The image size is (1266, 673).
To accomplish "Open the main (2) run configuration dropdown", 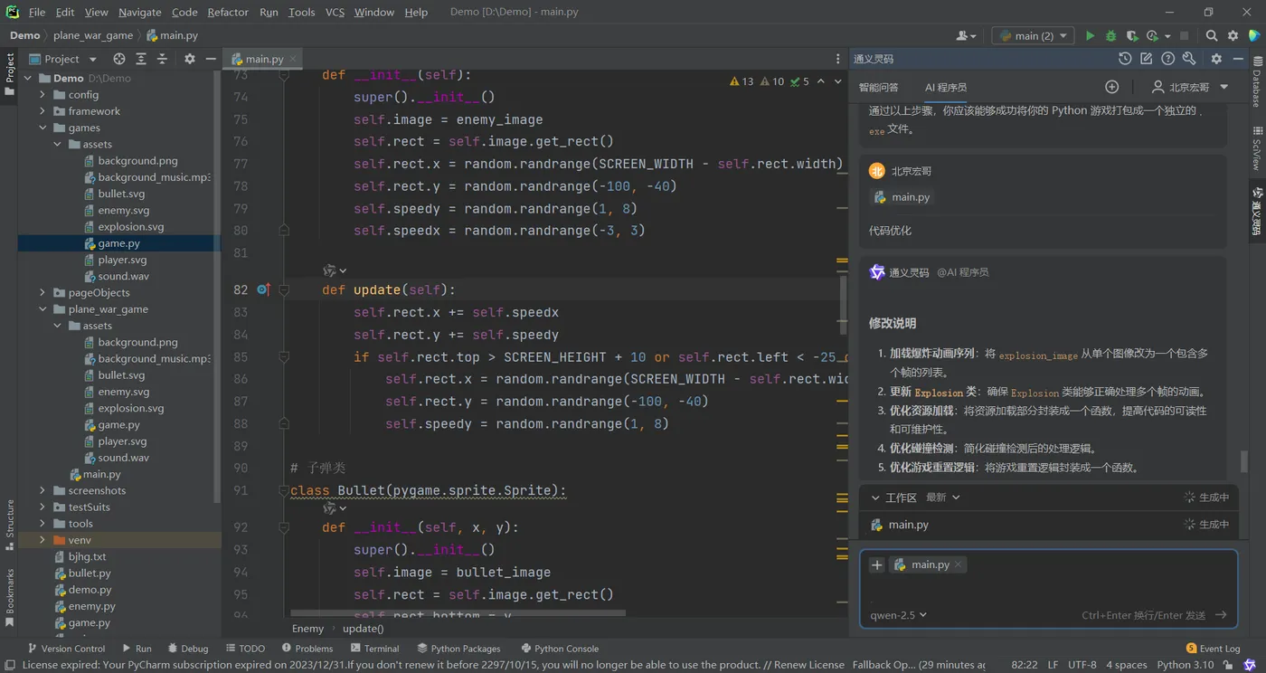I will coord(1033,36).
